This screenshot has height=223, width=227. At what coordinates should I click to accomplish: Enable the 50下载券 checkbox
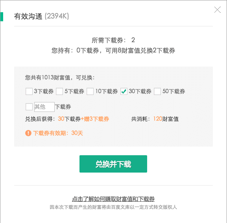point(157,91)
